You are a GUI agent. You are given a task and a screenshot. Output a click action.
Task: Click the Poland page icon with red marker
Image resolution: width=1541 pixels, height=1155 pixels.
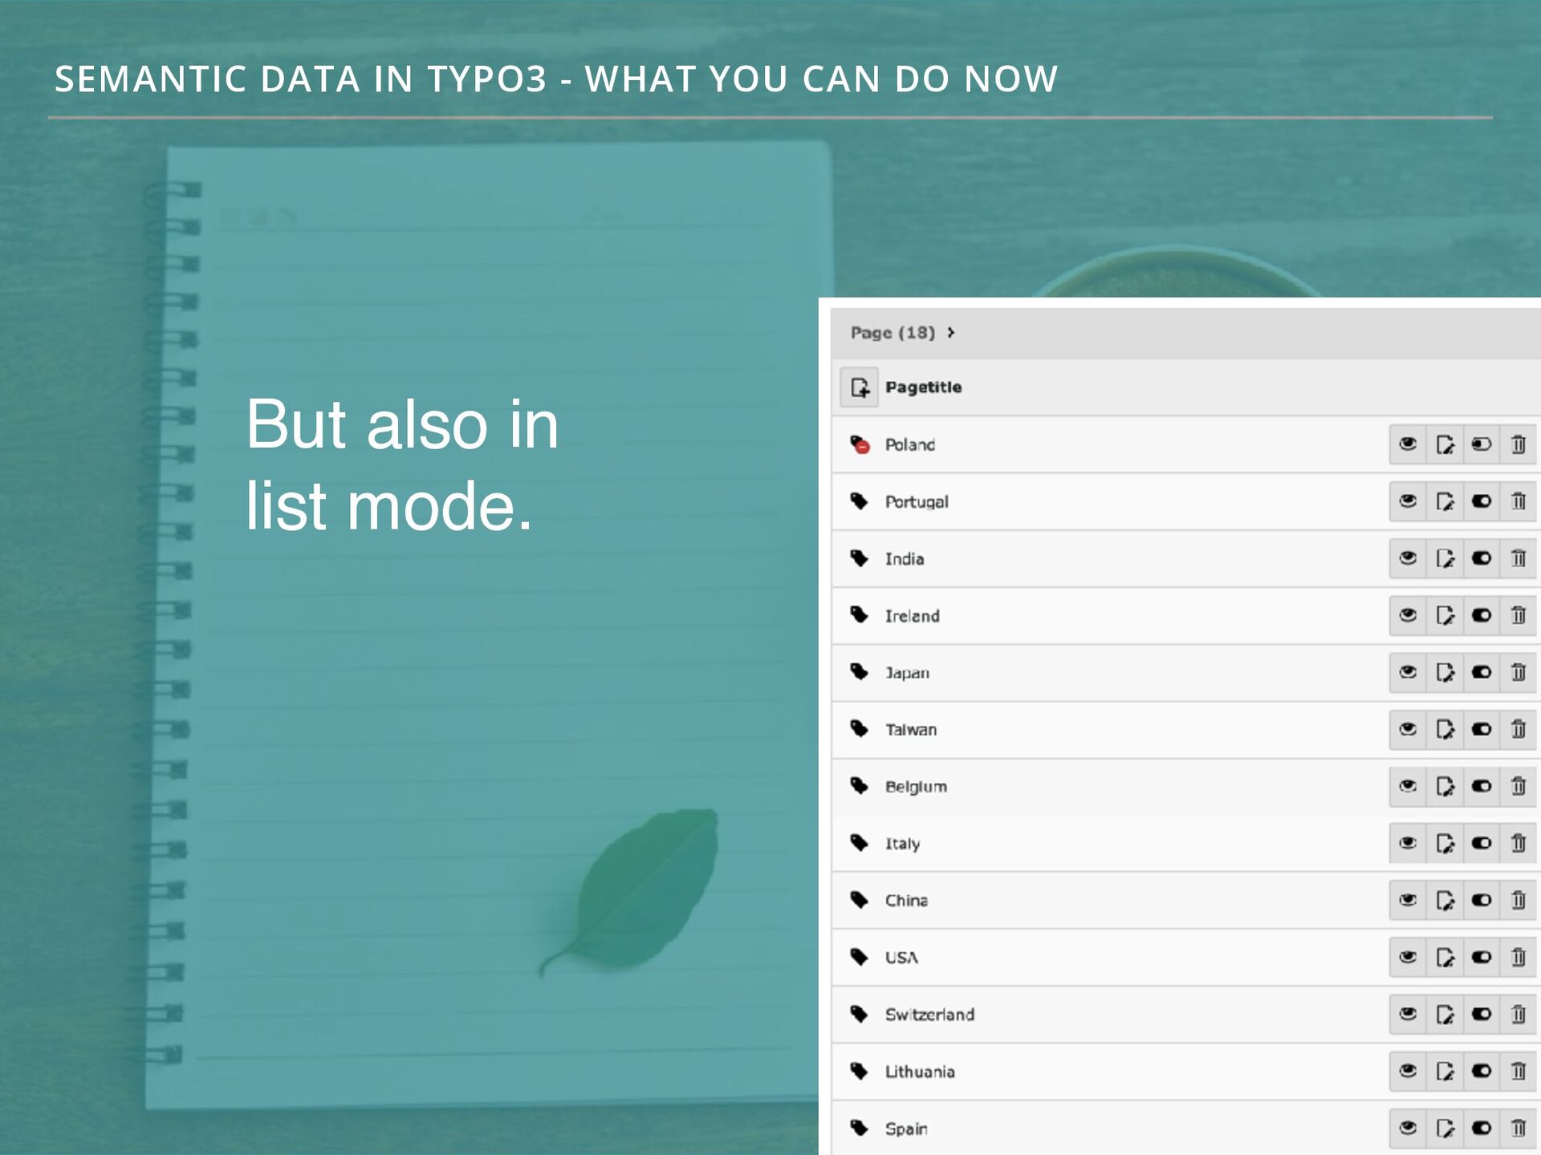tap(860, 444)
